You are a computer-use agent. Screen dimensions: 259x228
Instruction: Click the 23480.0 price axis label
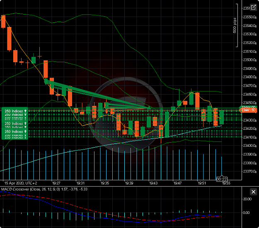pyautogui.click(x=250, y=77)
